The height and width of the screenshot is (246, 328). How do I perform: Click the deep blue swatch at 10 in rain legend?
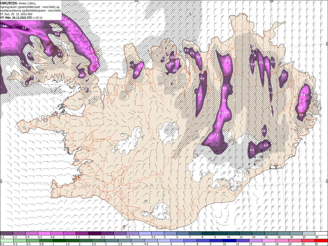point(229,241)
